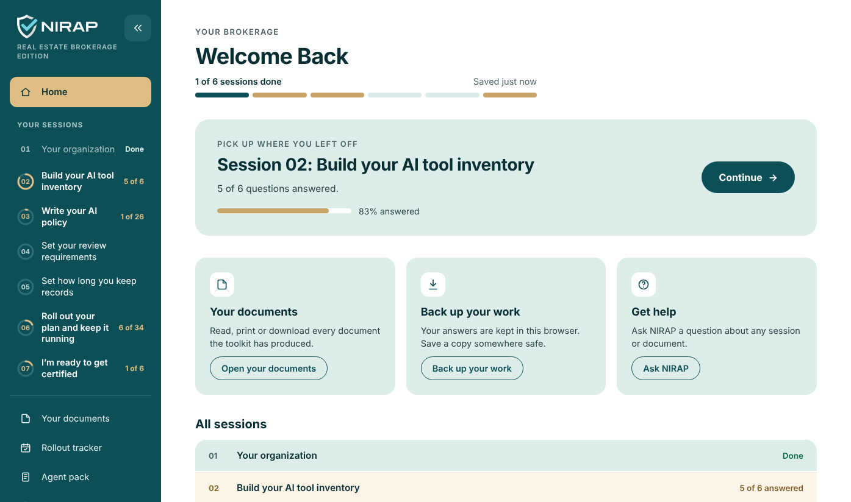Viewport: 851px width, 502px height.
Task: Open Rollout tracker from the sidebar
Action: (x=81, y=448)
